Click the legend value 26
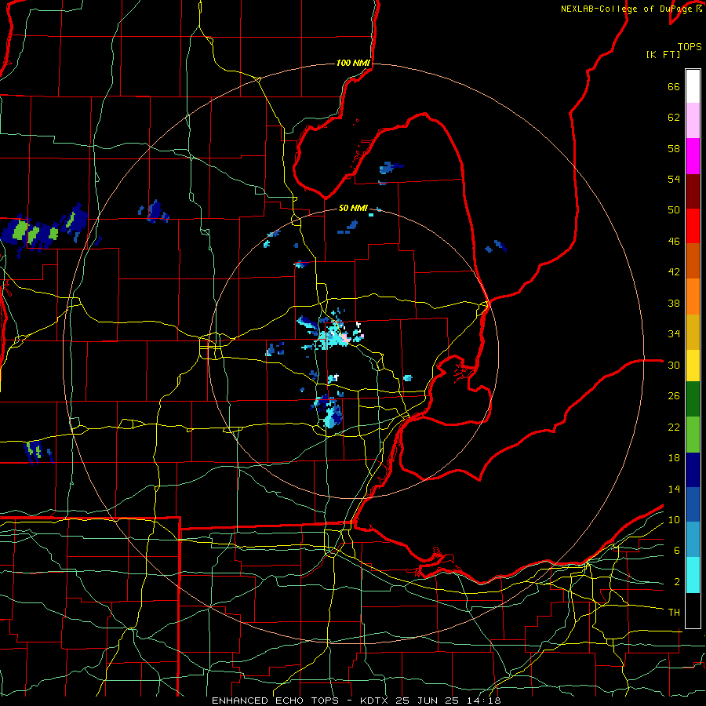The width and height of the screenshot is (706, 706). (674, 396)
